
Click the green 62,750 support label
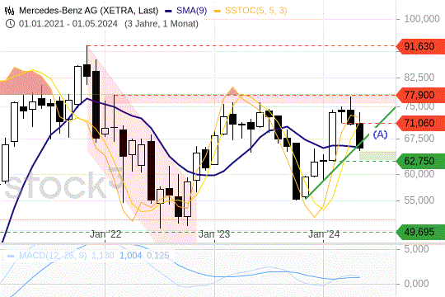pyautogui.click(x=421, y=161)
